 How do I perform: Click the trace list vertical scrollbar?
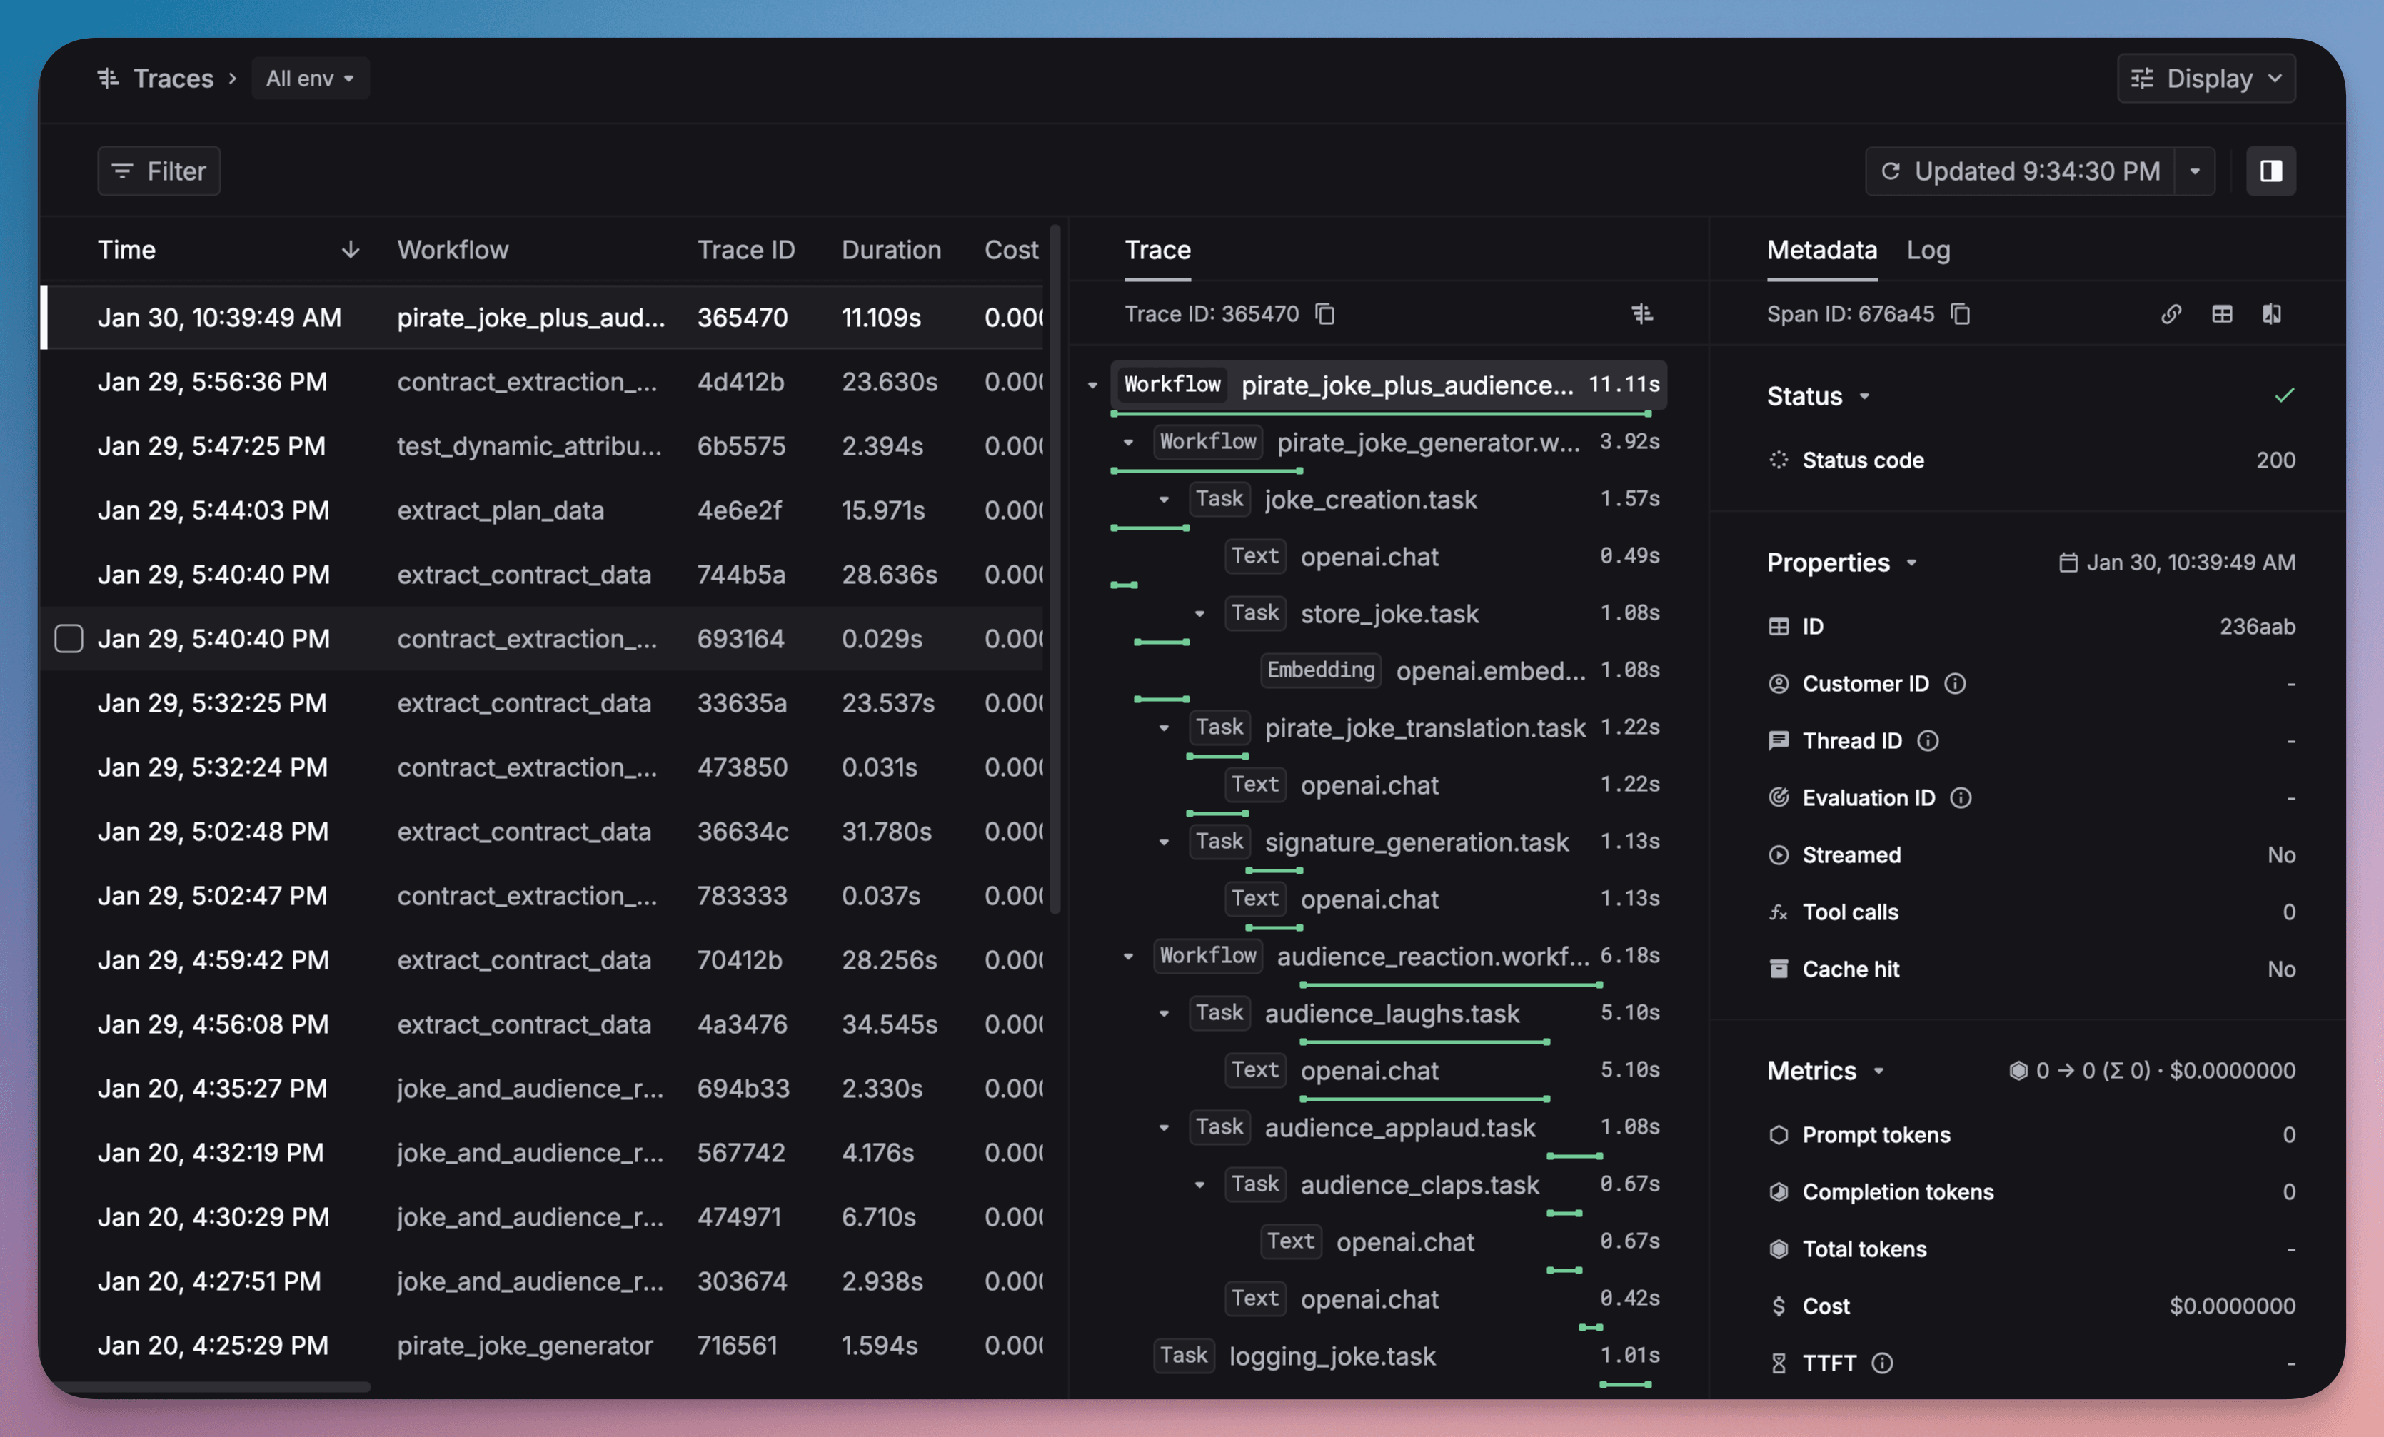(1055, 569)
